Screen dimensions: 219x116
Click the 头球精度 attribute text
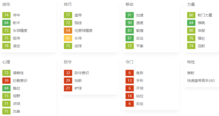20,31
